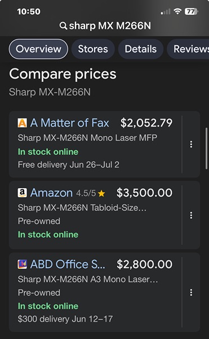This screenshot has width=209, height=339.
Task: Tap the battery indicator icon
Action: pos(192,11)
